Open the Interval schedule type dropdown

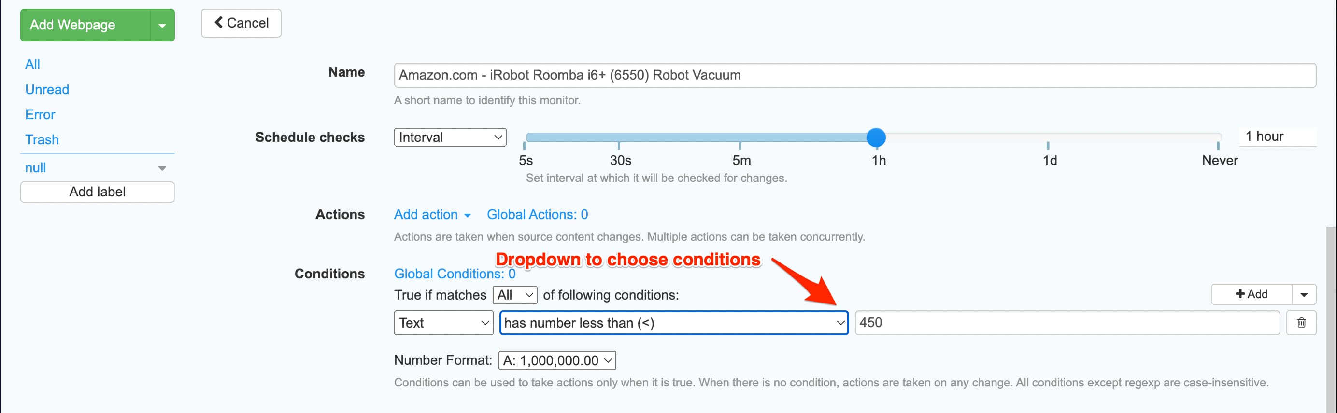(450, 138)
